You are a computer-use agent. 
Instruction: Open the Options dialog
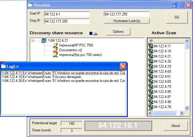(x=118, y=32)
